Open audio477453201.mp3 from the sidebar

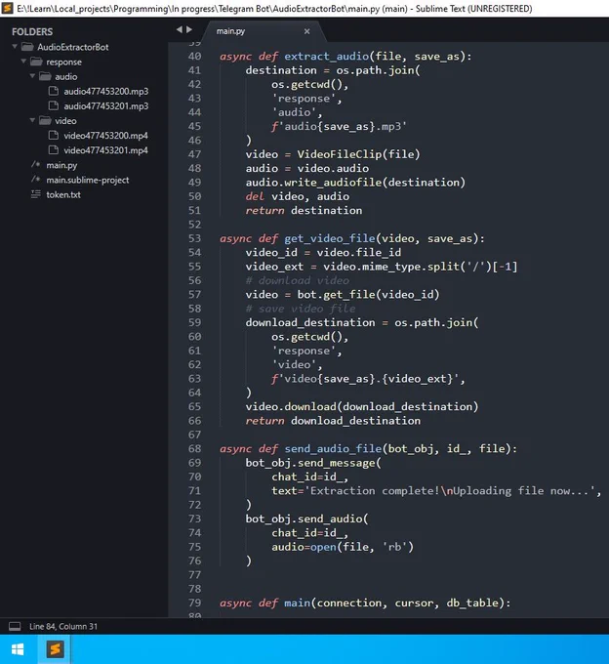(x=105, y=106)
